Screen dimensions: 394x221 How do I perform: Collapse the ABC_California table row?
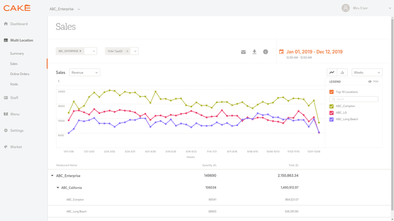click(x=57, y=187)
